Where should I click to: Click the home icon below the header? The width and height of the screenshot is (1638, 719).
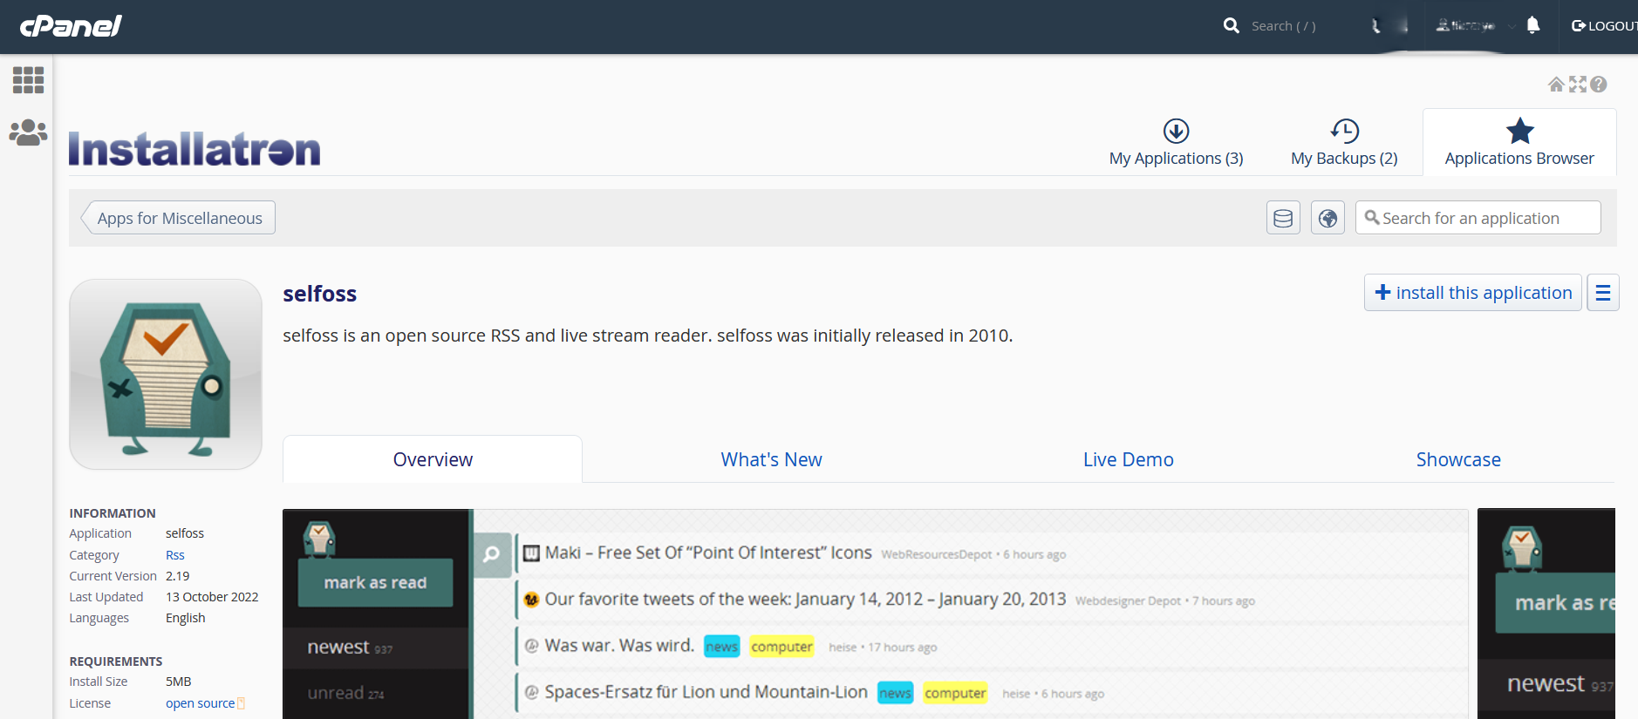point(1556,85)
